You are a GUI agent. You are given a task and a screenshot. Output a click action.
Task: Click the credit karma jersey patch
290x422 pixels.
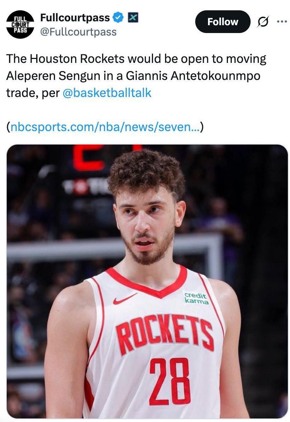[196, 298]
